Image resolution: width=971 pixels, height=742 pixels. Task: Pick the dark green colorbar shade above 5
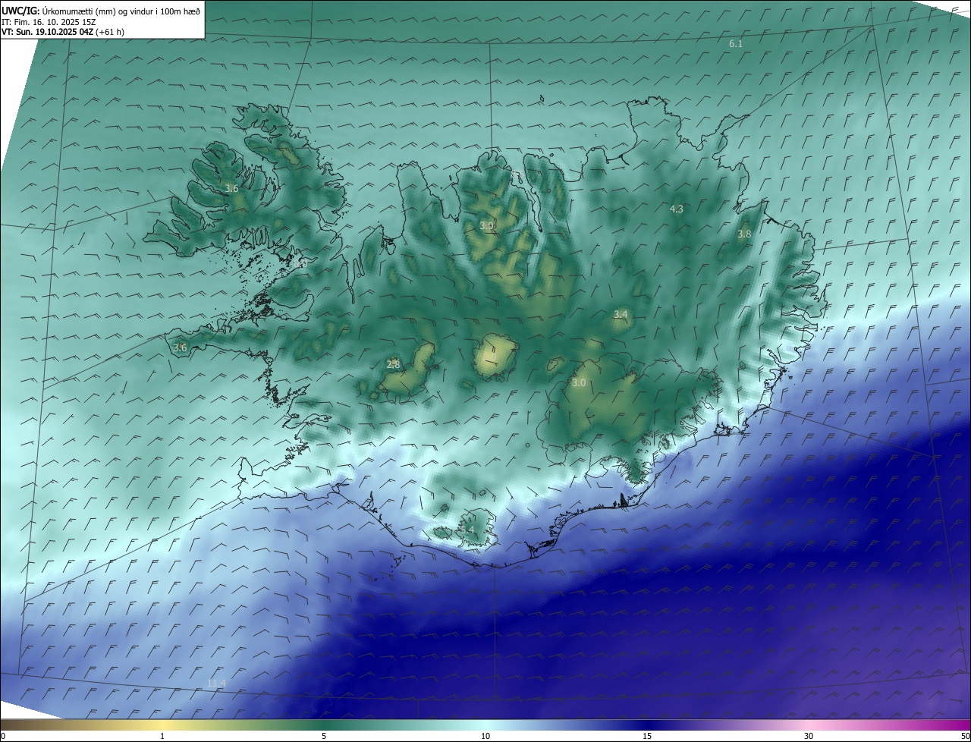(324, 725)
